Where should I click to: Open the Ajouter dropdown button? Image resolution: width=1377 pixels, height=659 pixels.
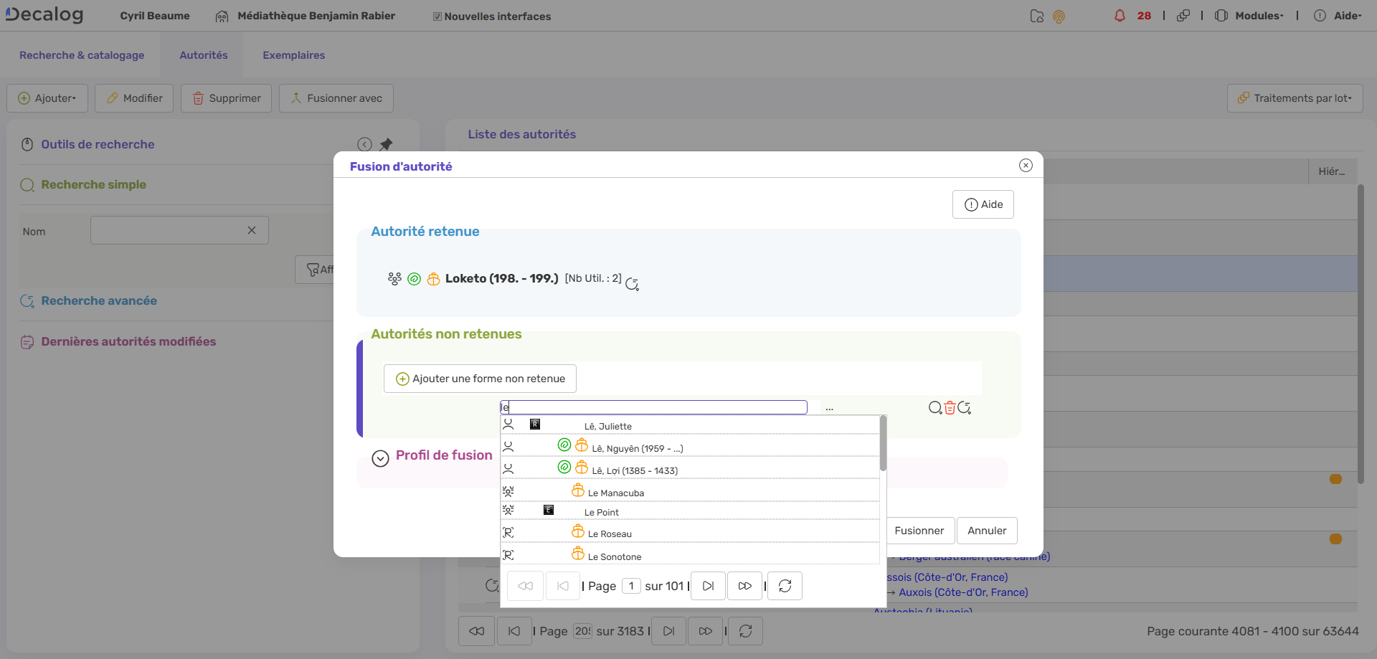[x=47, y=98]
